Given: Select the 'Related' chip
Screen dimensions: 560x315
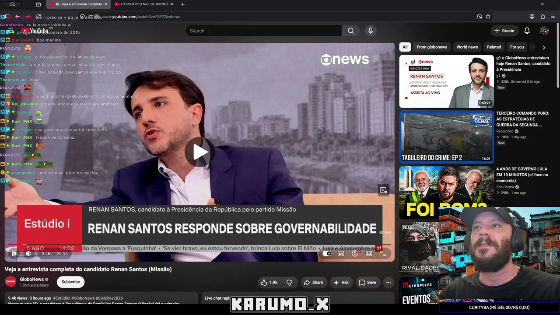Looking at the screenshot, I should (x=494, y=47).
